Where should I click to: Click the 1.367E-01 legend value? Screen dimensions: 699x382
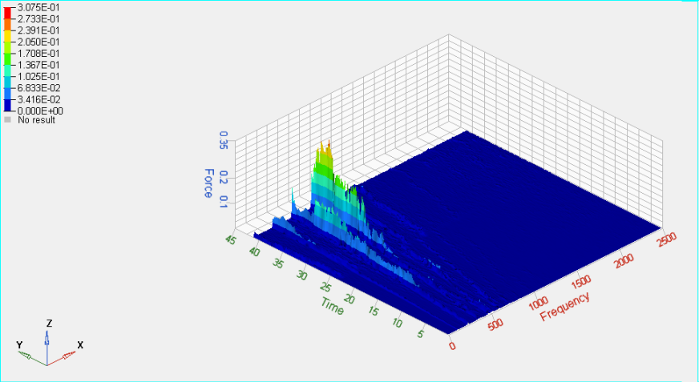point(33,64)
